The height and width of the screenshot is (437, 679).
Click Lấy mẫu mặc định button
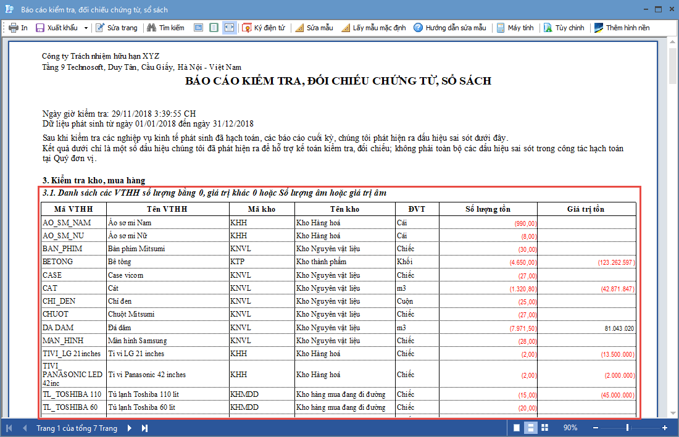[373, 28]
